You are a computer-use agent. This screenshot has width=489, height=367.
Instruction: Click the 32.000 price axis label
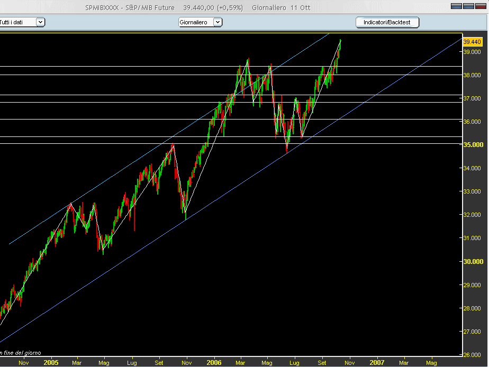point(472,215)
